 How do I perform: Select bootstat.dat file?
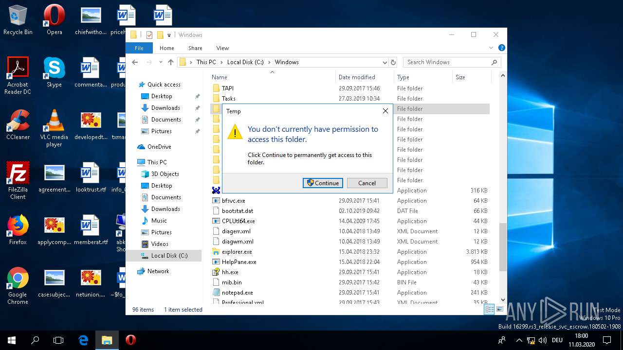[x=238, y=211]
